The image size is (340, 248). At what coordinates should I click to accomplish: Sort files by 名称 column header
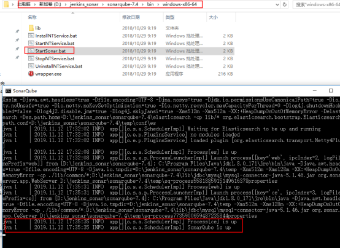(32, 17)
